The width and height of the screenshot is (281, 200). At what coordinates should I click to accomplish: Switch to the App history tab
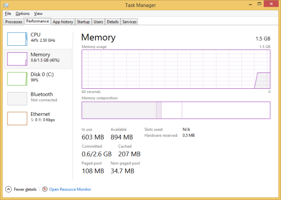point(63,21)
